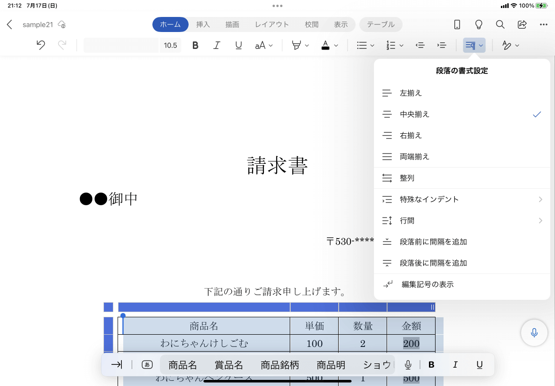Screen dimensions: 555x386
Task: Go back using the back arrow
Action: [9, 24]
